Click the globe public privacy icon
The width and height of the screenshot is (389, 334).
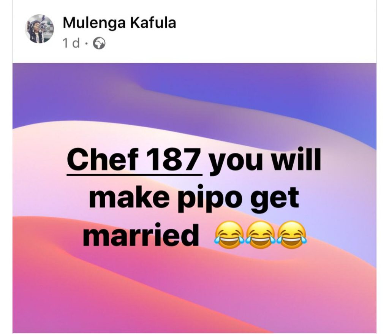click(x=99, y=43)
